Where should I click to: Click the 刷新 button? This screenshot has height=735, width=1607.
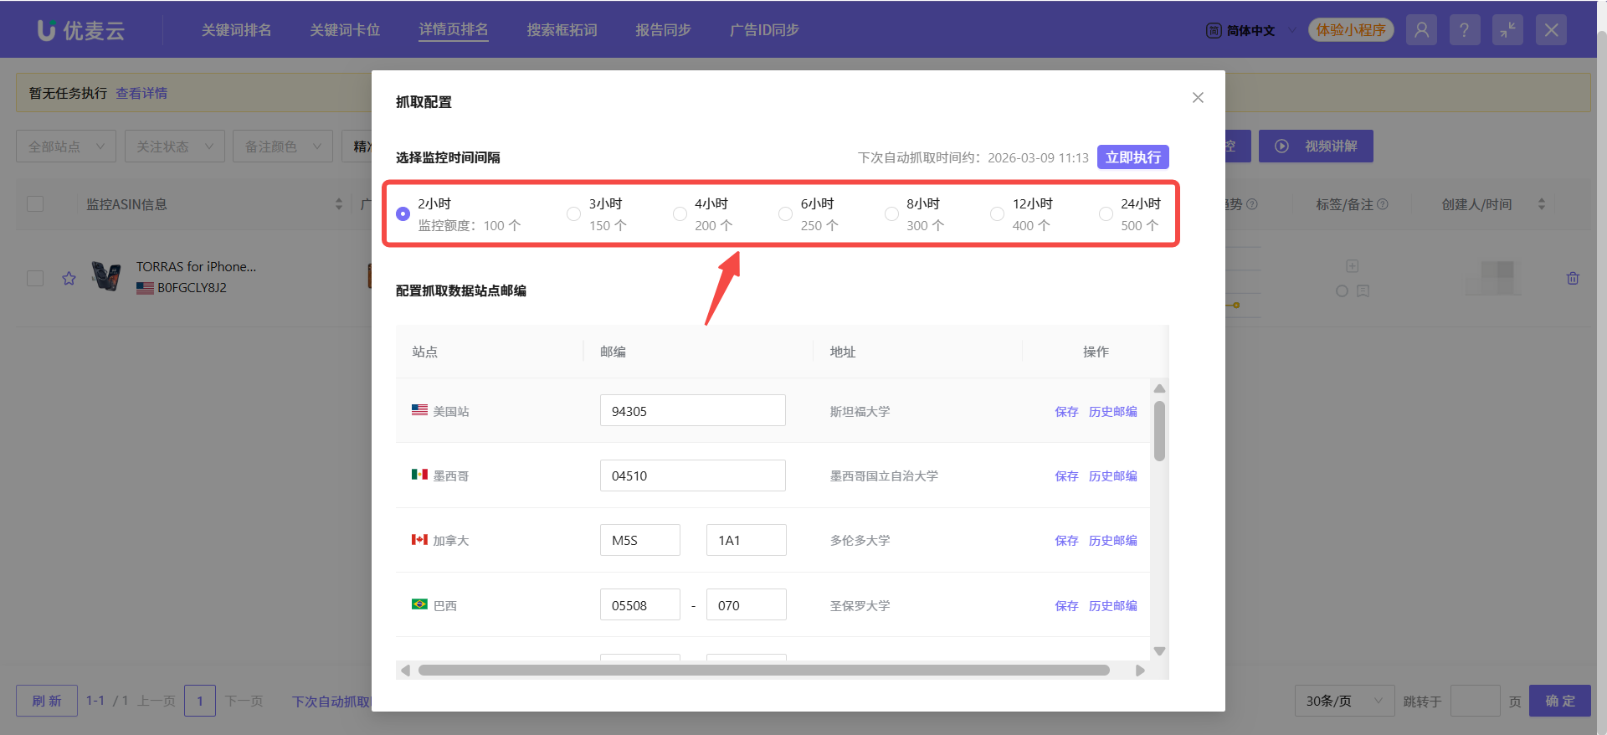pos(47,701)
